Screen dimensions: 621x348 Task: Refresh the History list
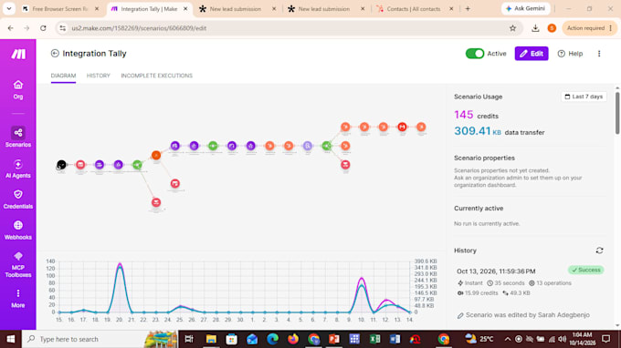coord(599,251)
